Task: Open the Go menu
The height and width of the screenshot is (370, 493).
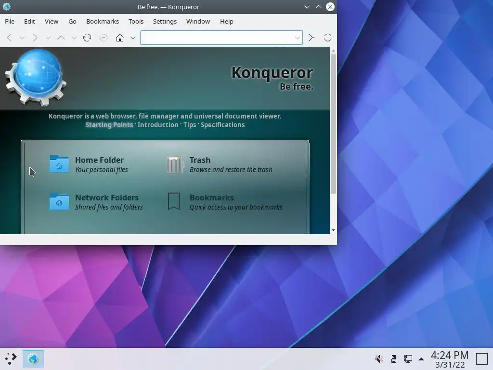Action: 72,21
